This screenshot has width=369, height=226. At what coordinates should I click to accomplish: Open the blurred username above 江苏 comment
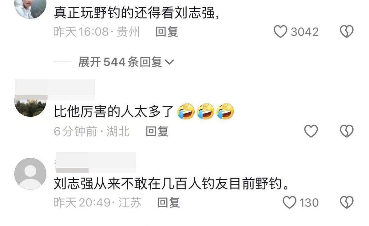click(96, 162)
